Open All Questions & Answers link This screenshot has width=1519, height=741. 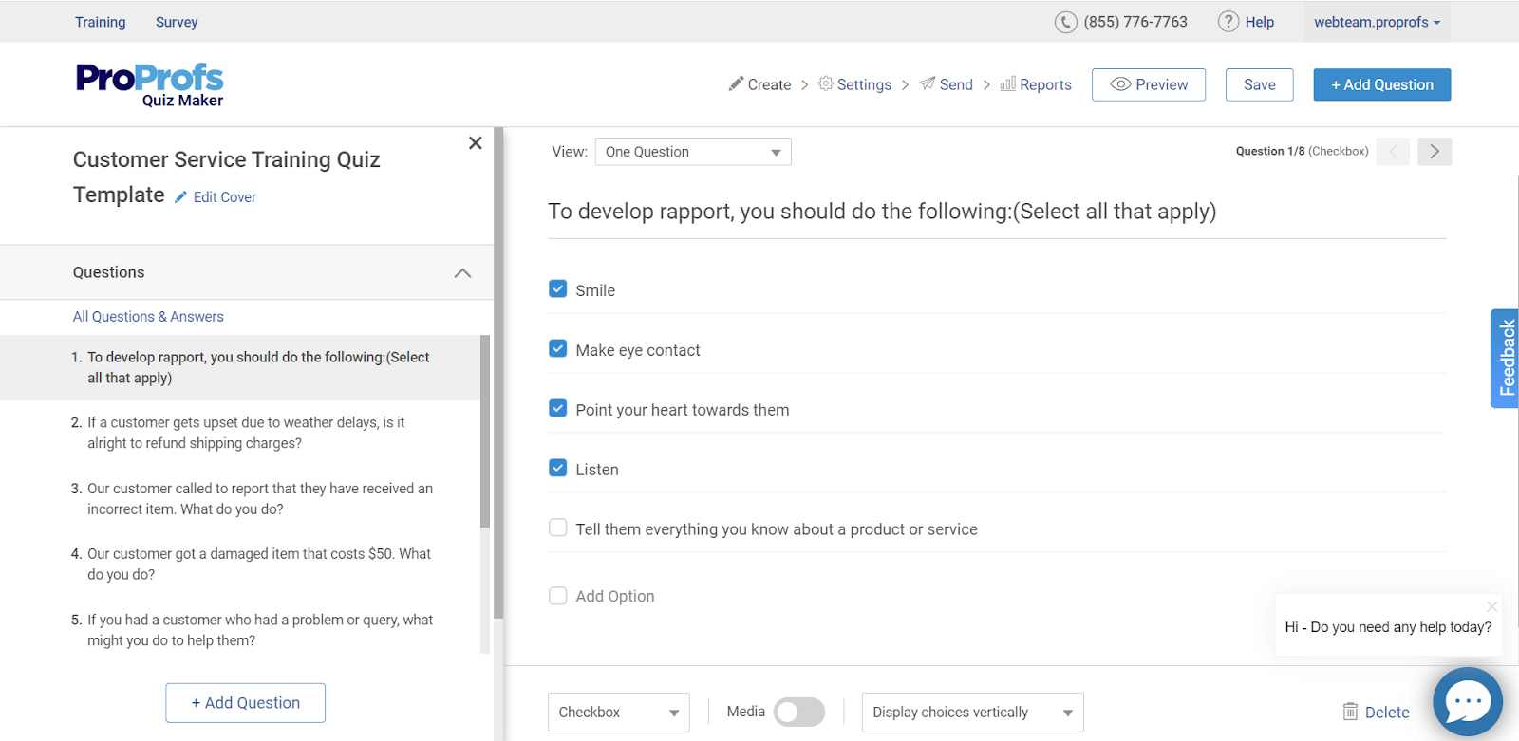pyautogui.click(x=148, y=317)
